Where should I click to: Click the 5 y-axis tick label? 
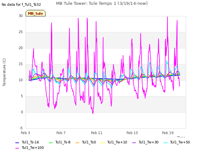click(22, 96)
